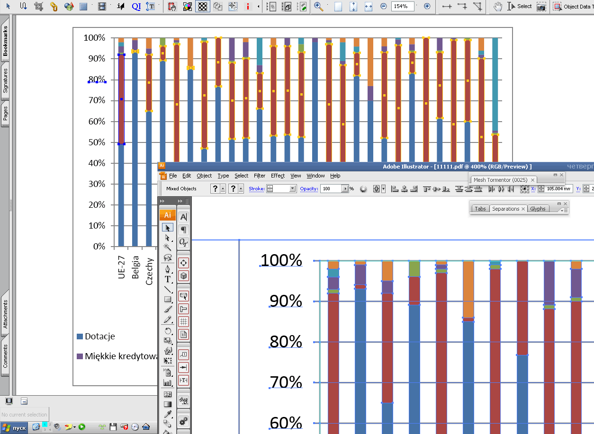This screenshot has width=594, height=434.
Task: Select the Eyedropper tool
Action: coord(167,415)
